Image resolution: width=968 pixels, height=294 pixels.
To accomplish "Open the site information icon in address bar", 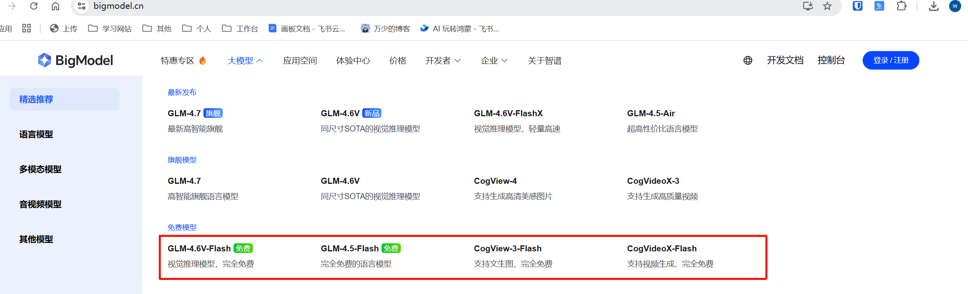I will 82,6.
